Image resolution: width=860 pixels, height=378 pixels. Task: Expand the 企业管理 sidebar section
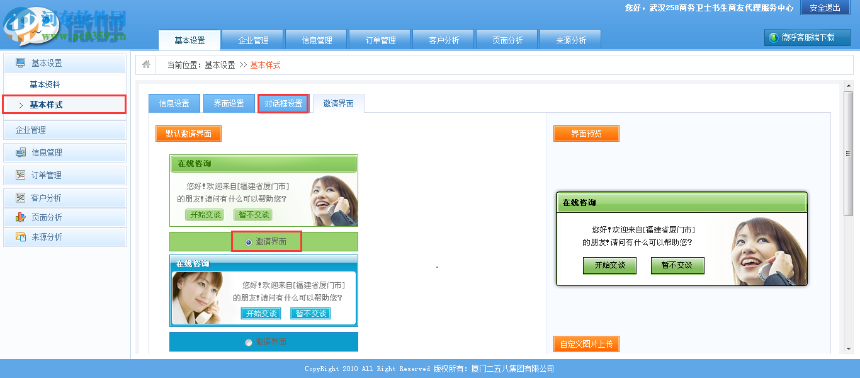65,130
